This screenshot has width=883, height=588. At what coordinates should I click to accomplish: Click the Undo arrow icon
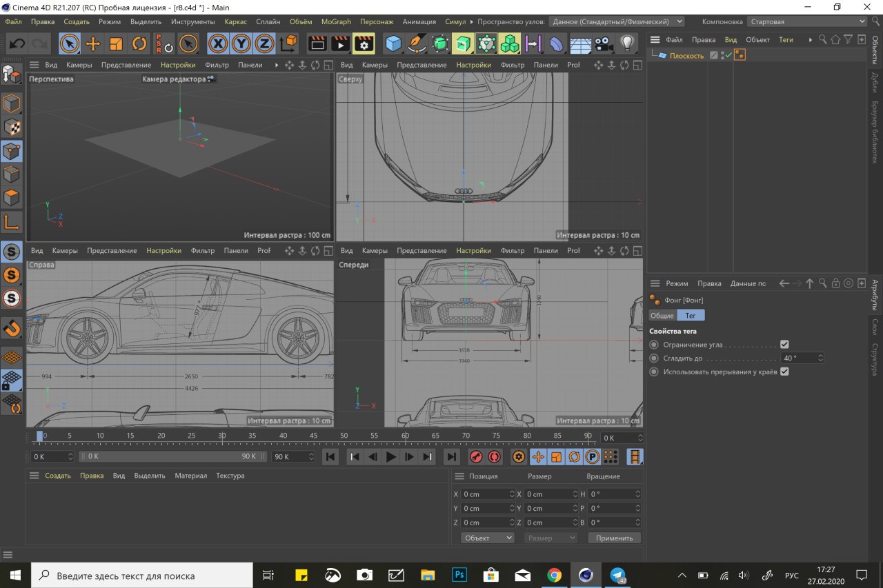(x=17, y=44)
